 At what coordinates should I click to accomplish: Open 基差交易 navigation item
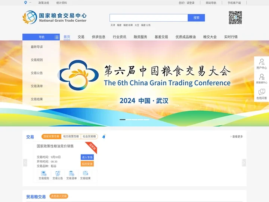point(161,37)
